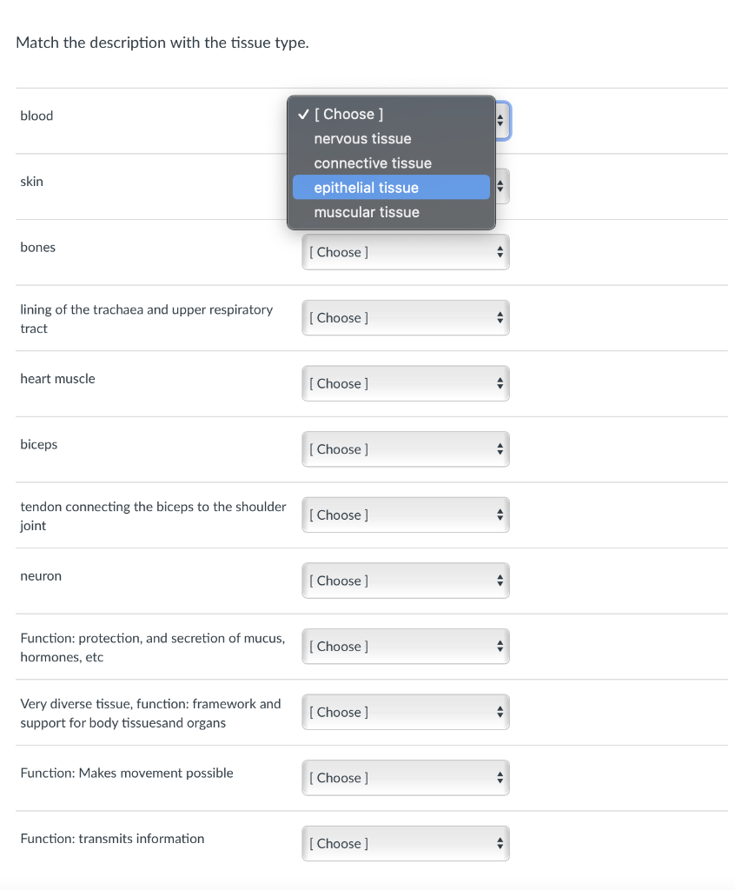The width and height of the screenshot is (735, 890).
Task: Click the arrows icon on biceps selector
Action: 500,449
